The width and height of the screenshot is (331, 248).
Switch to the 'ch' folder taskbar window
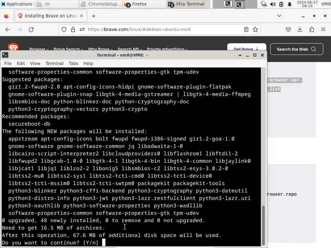point(57,4)
